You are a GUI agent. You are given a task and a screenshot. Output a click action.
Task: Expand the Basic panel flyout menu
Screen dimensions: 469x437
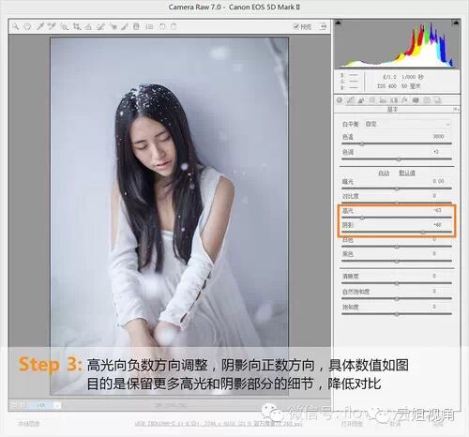click(456, 109)
